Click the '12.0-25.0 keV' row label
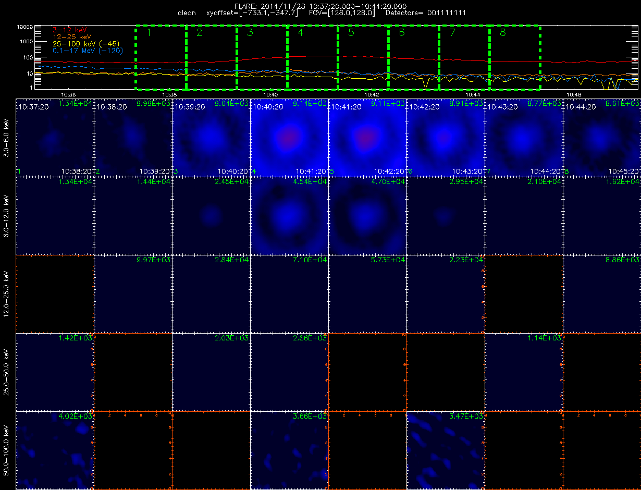 click(6, 293)
